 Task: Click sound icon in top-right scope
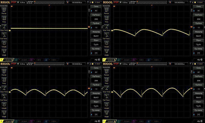point(201,60)
